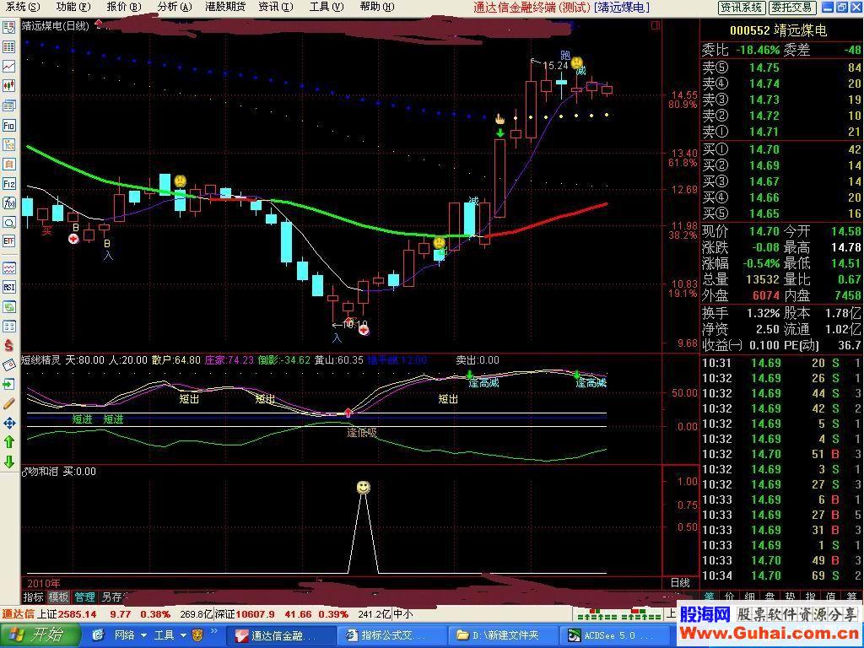864x648 pixels.
Task: Click the 卖⑤ 14.75 order book row
Action: click(x=780, y=67)
